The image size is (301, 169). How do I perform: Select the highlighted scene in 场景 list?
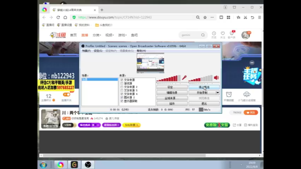pos(100,79)
